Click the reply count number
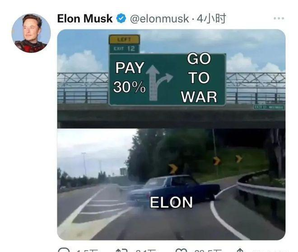The width and height of the screenshot is (298, 252). click(x=87, y=251)
